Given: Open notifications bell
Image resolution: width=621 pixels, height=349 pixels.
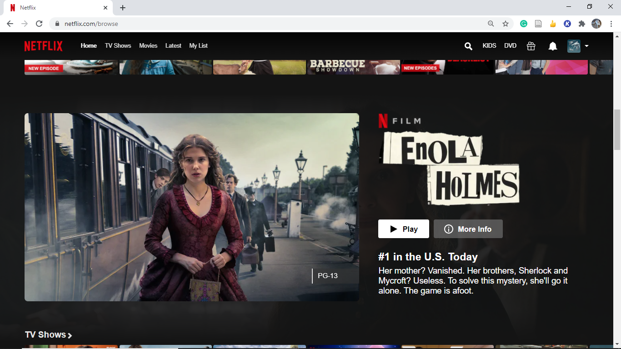Looking at the screenshot, I should (553, 46).
